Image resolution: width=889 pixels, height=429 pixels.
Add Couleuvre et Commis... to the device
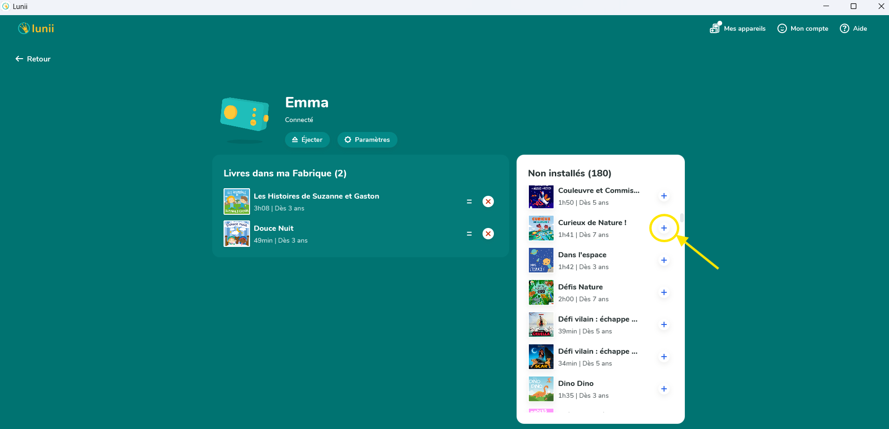[664, 196]
